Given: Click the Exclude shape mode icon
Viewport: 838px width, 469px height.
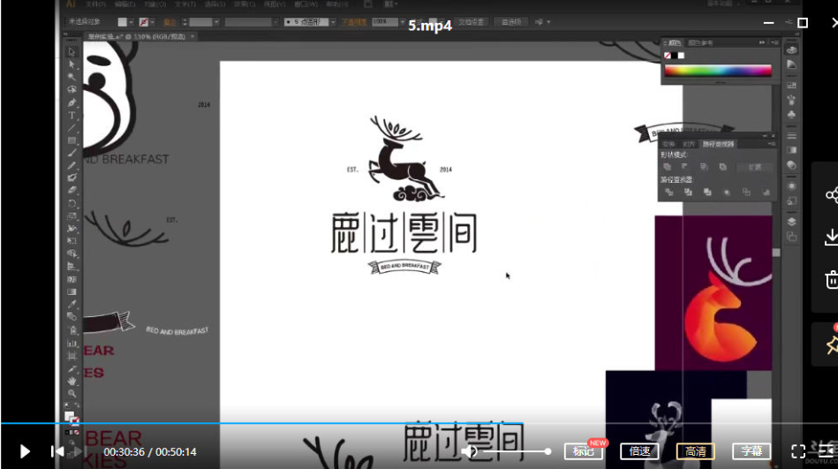Looking at the screenshot, I should (x=722, y=168).
